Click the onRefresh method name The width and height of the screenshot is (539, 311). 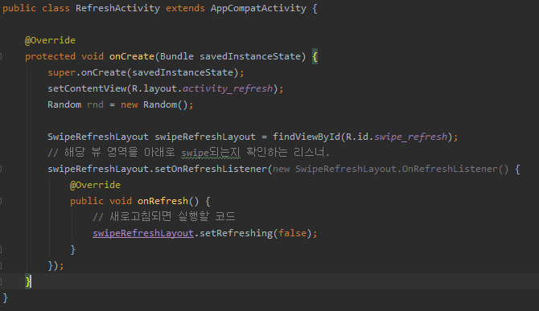tap(163, 201)
